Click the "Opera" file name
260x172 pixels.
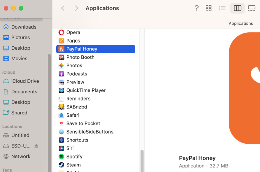pyautogui.click(x=73, y=32)
